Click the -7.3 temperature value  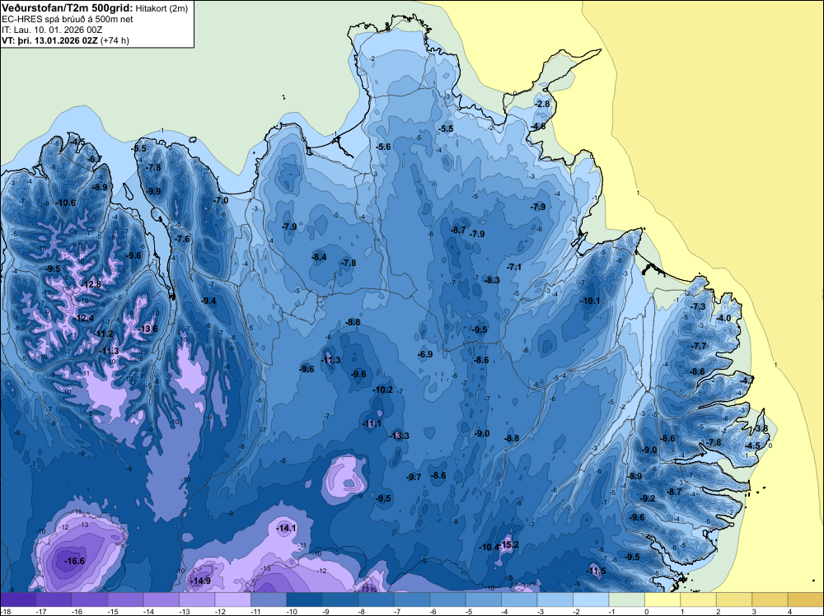(699, 306)
